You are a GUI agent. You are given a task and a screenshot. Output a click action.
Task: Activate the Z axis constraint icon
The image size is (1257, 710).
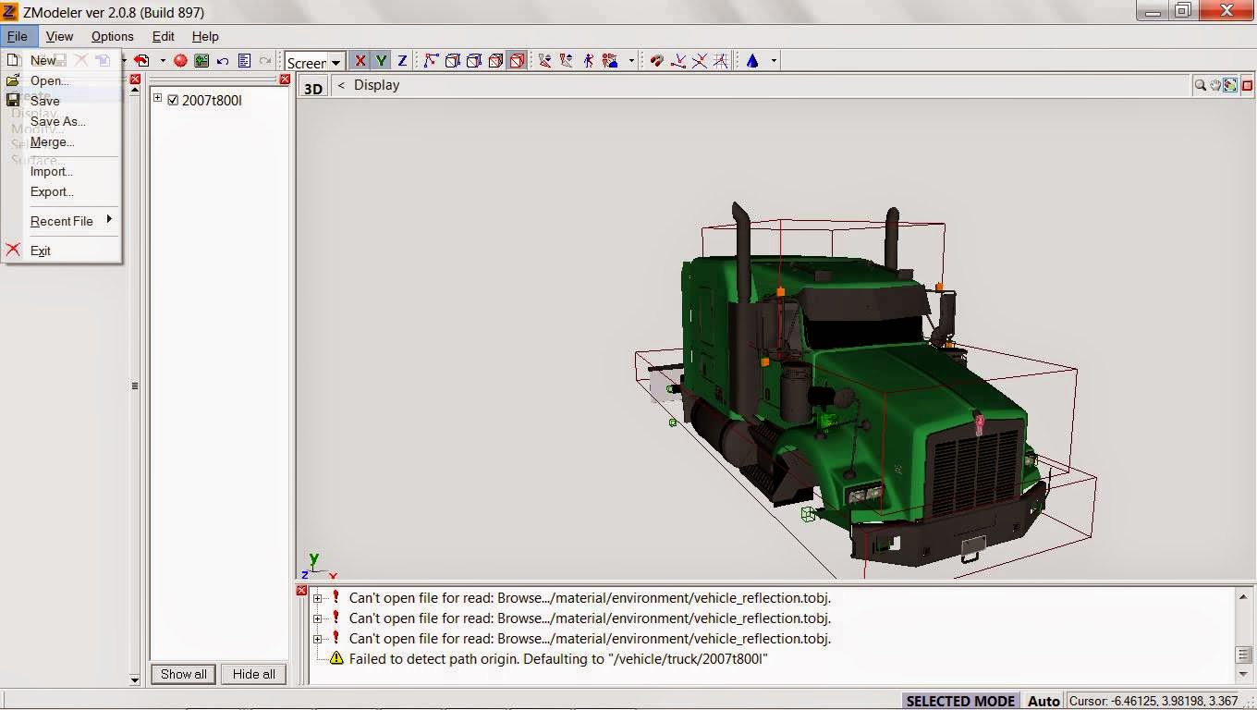tap(401, 60)
